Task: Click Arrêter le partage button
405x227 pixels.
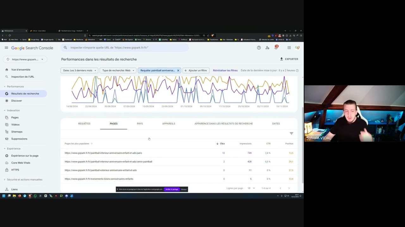Action: pyautogui.click(x=171, y=189)
